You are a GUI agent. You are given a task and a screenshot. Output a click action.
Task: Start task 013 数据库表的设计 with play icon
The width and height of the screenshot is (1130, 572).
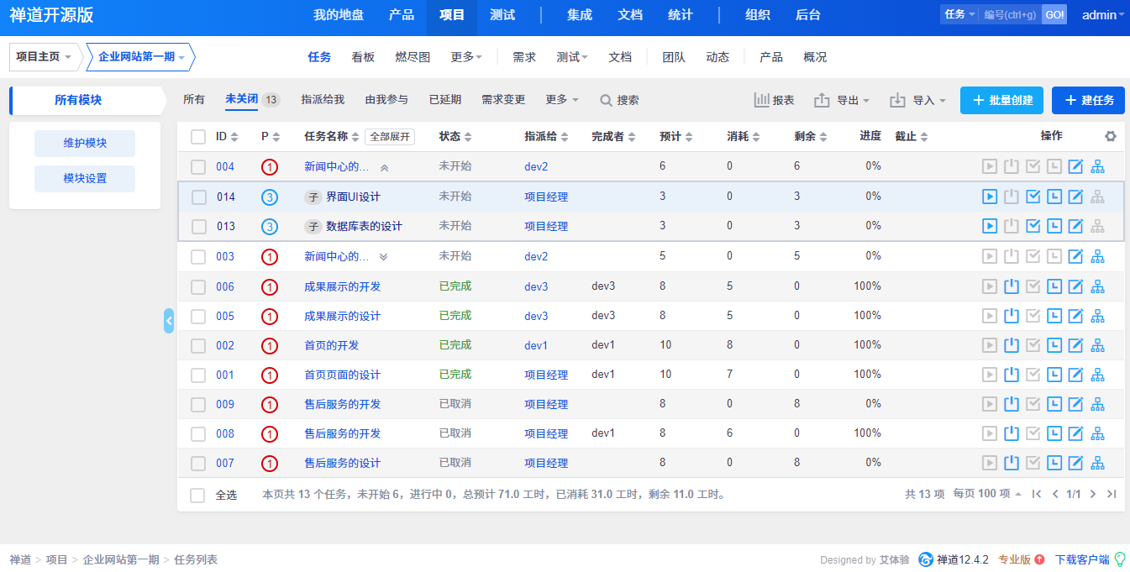[x=990, y=226]
